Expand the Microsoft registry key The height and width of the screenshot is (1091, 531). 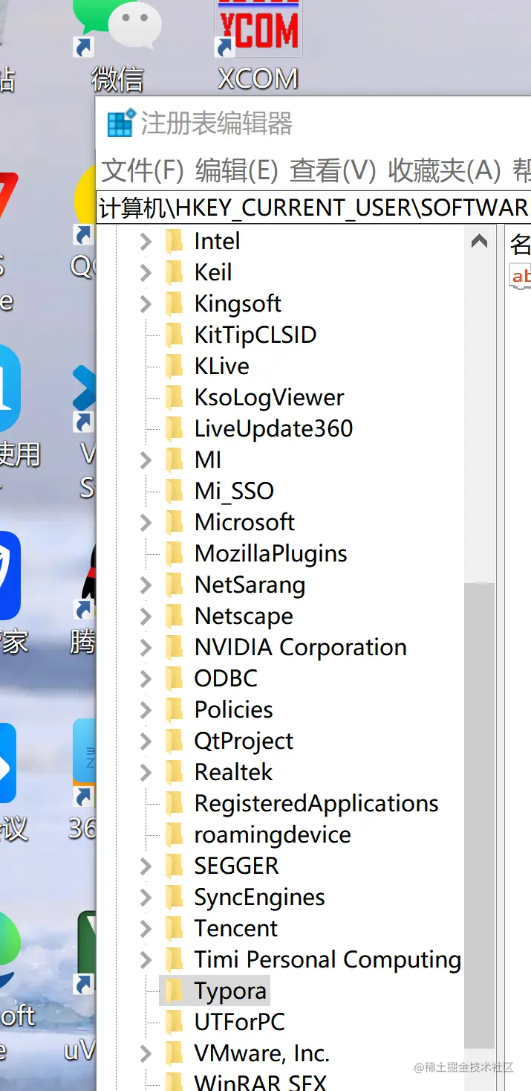click(146, 522)
